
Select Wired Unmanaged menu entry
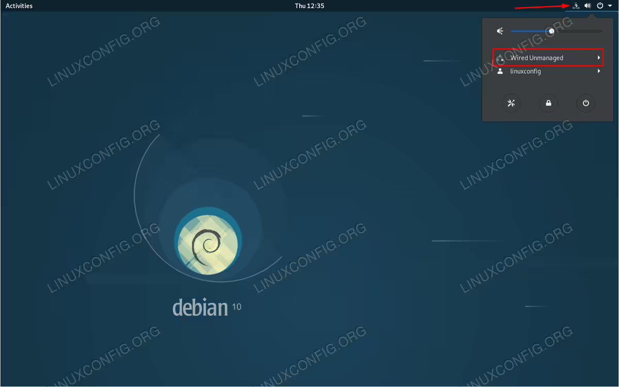coord(548,58)
